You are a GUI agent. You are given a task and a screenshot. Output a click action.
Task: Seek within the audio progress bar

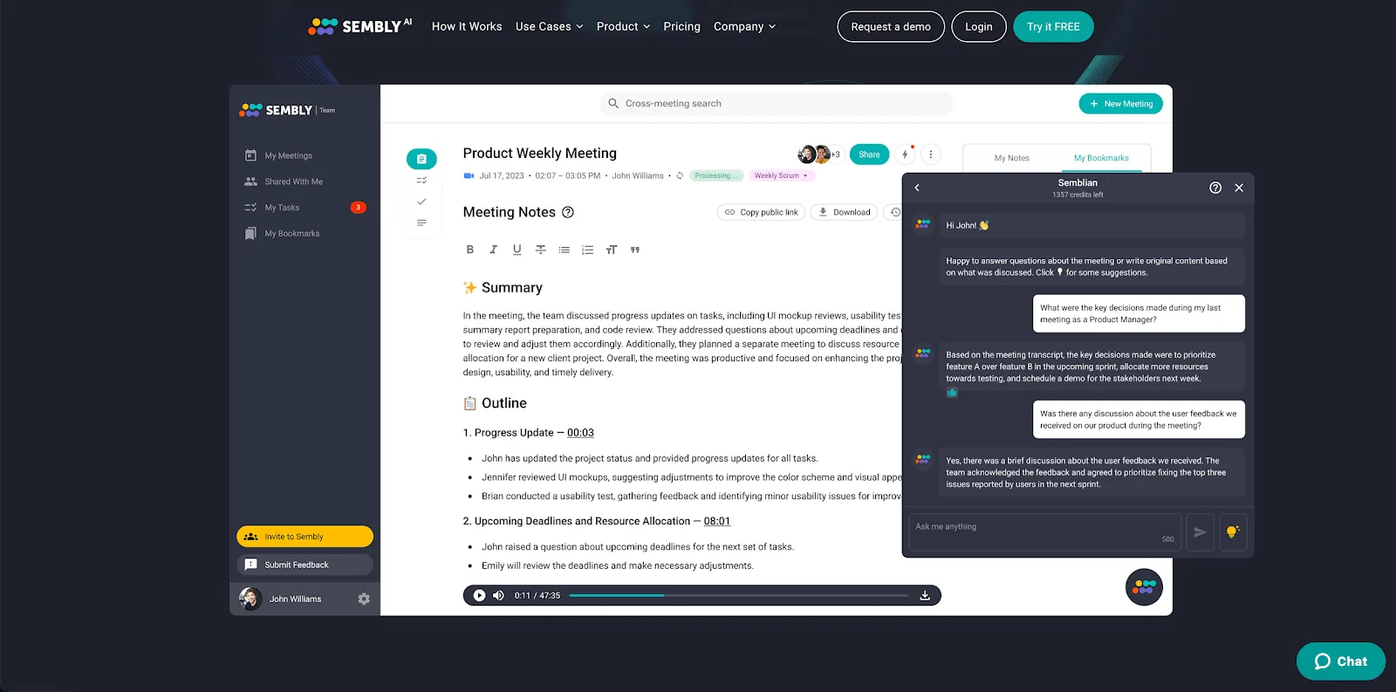click(738, 595)
